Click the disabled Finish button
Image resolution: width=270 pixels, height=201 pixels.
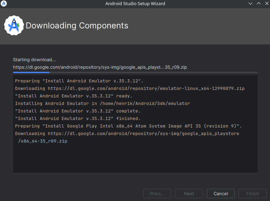click(253, 193)
